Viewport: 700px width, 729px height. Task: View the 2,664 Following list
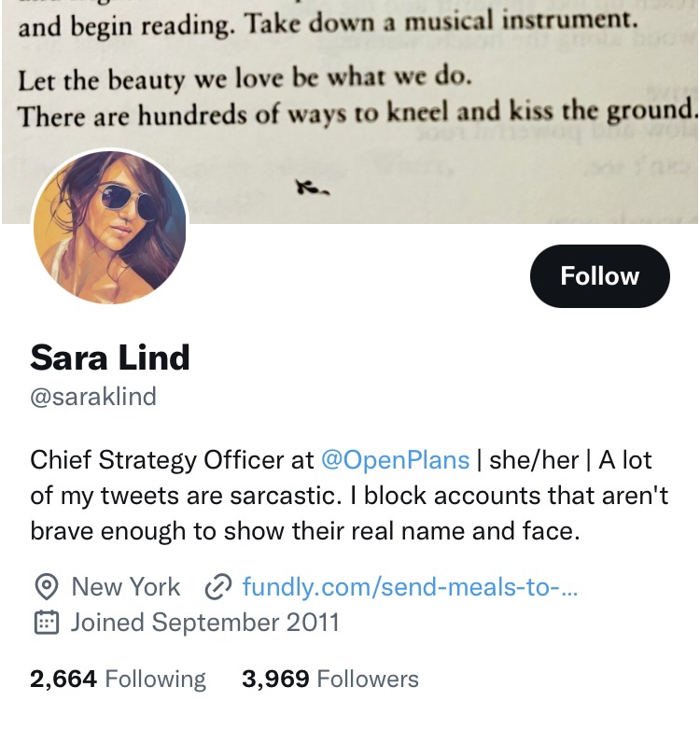tap(118, 679)
